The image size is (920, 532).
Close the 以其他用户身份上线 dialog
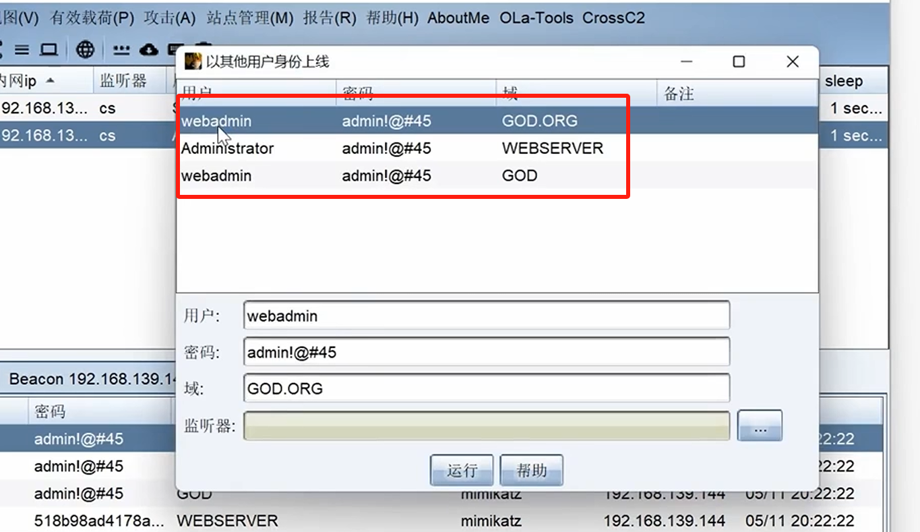coord(793,62)
